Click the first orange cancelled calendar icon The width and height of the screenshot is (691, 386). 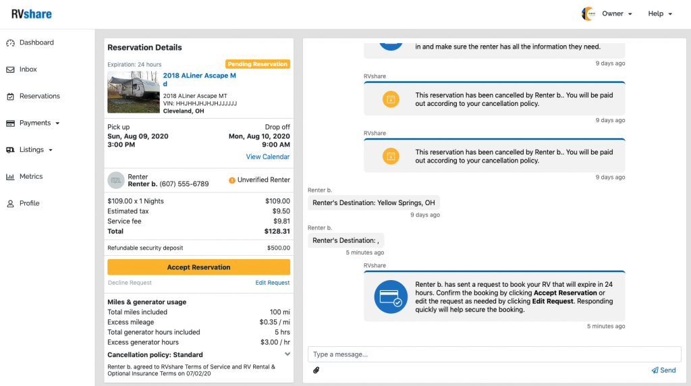click(x=391, y=100)
